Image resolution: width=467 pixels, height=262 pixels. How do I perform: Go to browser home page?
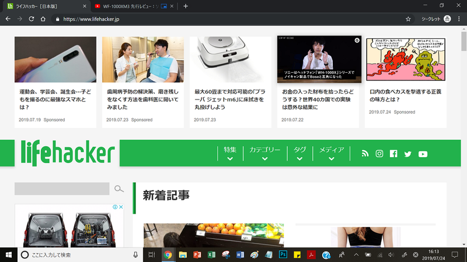pyautogui.click(x=43, y=19)
